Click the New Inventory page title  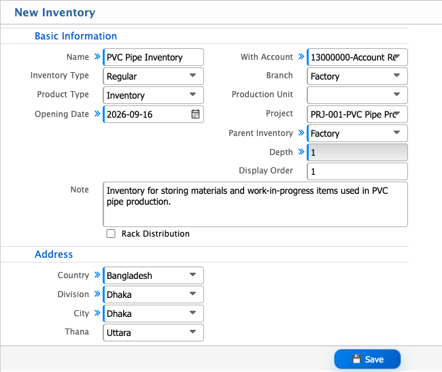(x=55, y=12)
